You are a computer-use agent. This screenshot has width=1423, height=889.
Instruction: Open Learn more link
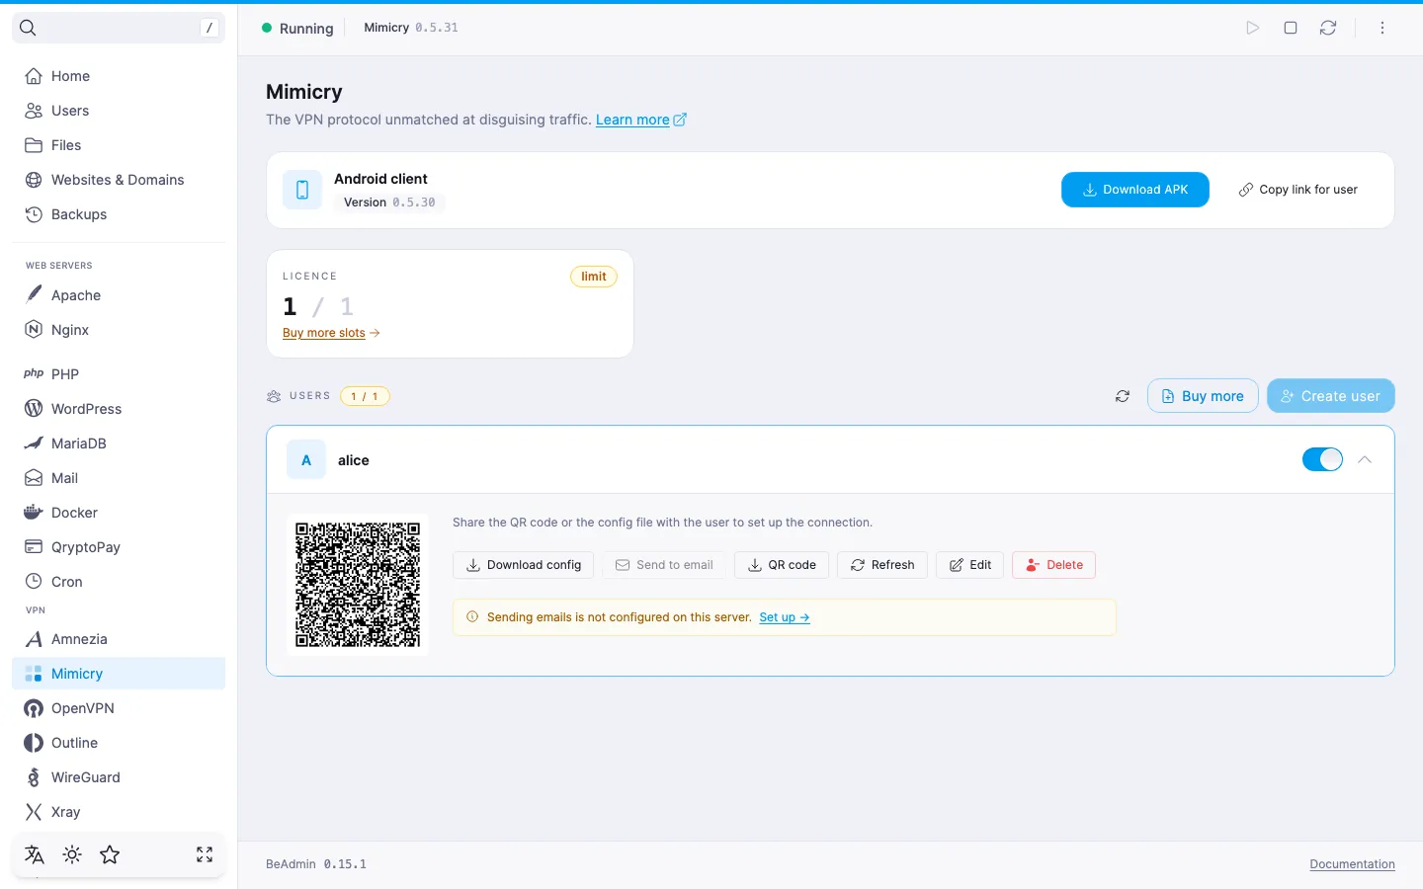[640, 120]
